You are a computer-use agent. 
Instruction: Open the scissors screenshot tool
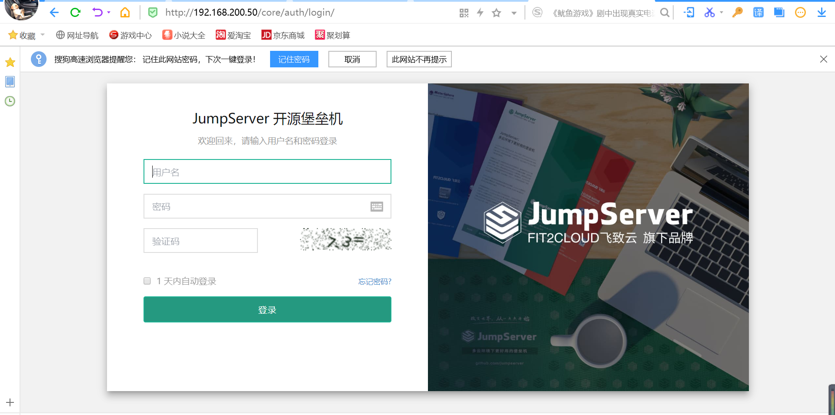[710, 13]
